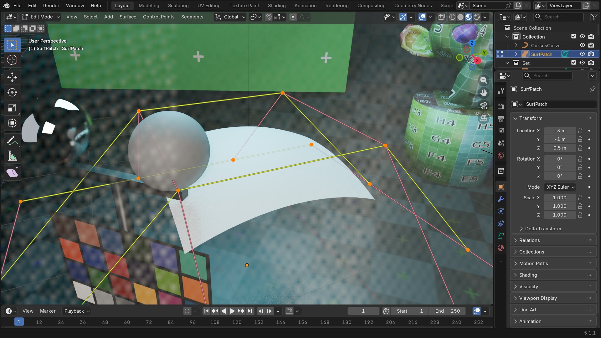Screen dimensions: 601x338
Task: Hide SurfPatch in viewport via eye icon
Action: click(582, 54)
